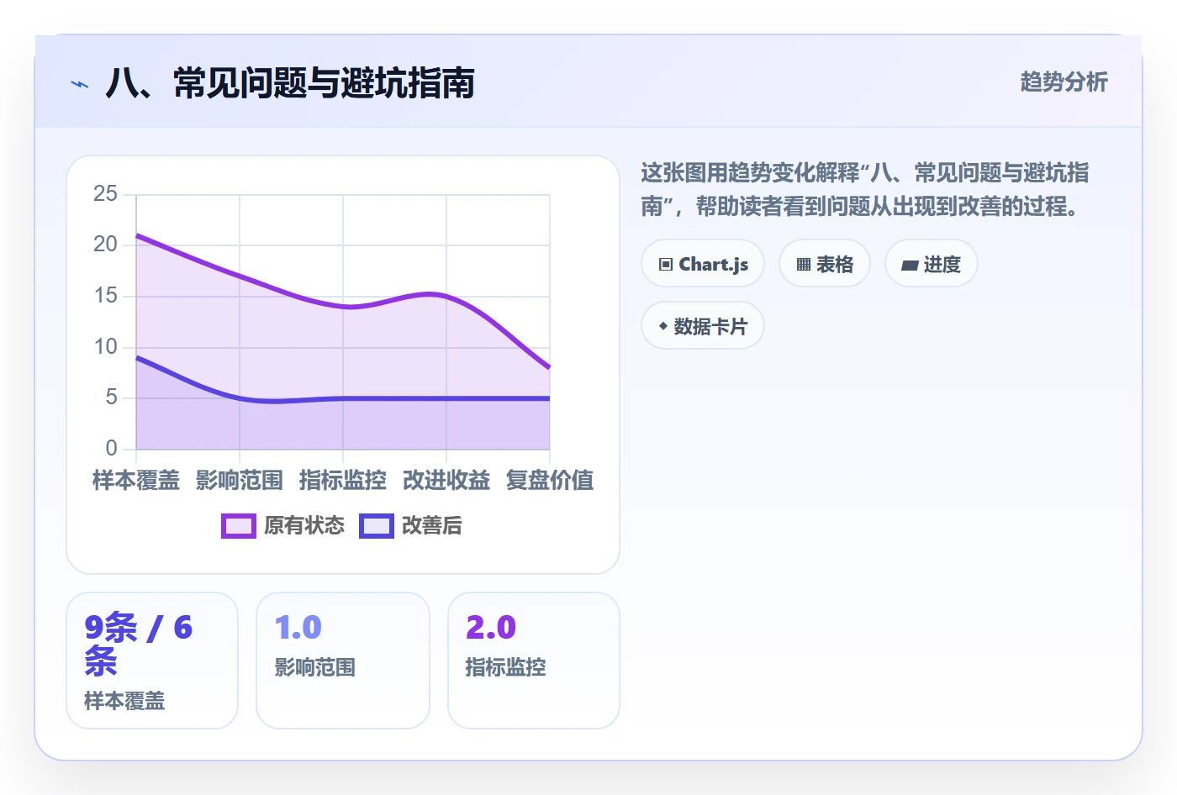Click the chart description paragraph
1177x795 pixels.
coord(865,189)
